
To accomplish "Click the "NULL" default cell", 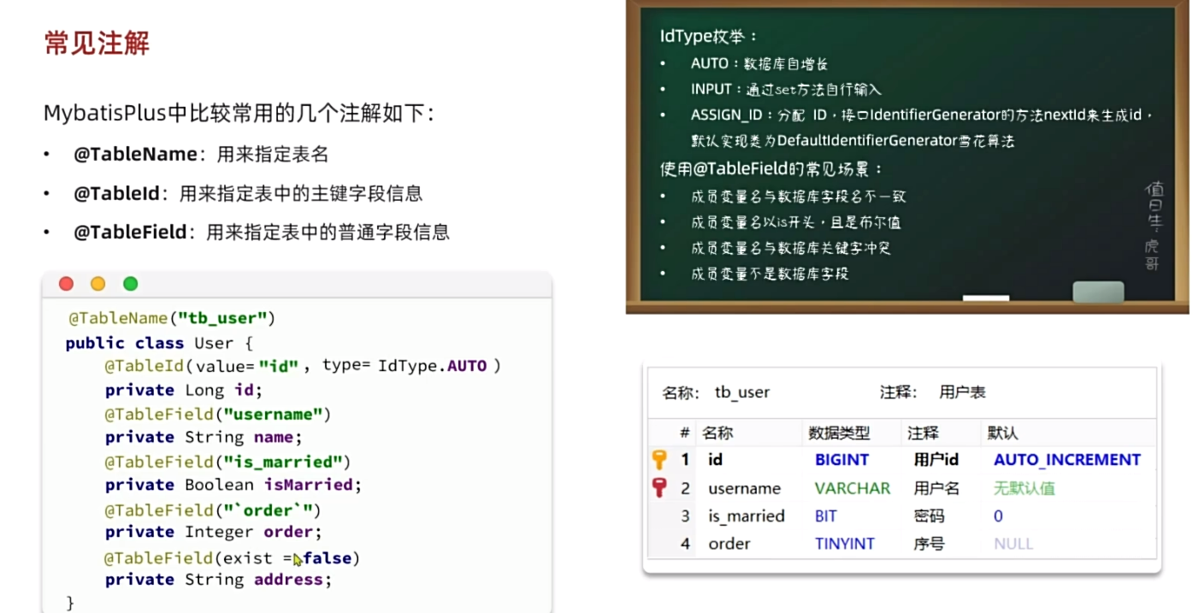I will (1013, 543).
